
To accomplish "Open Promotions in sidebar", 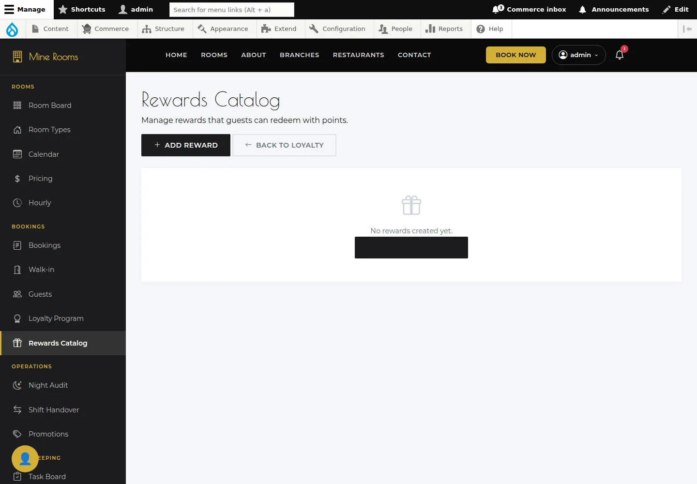I will click(x=63, y=434).
